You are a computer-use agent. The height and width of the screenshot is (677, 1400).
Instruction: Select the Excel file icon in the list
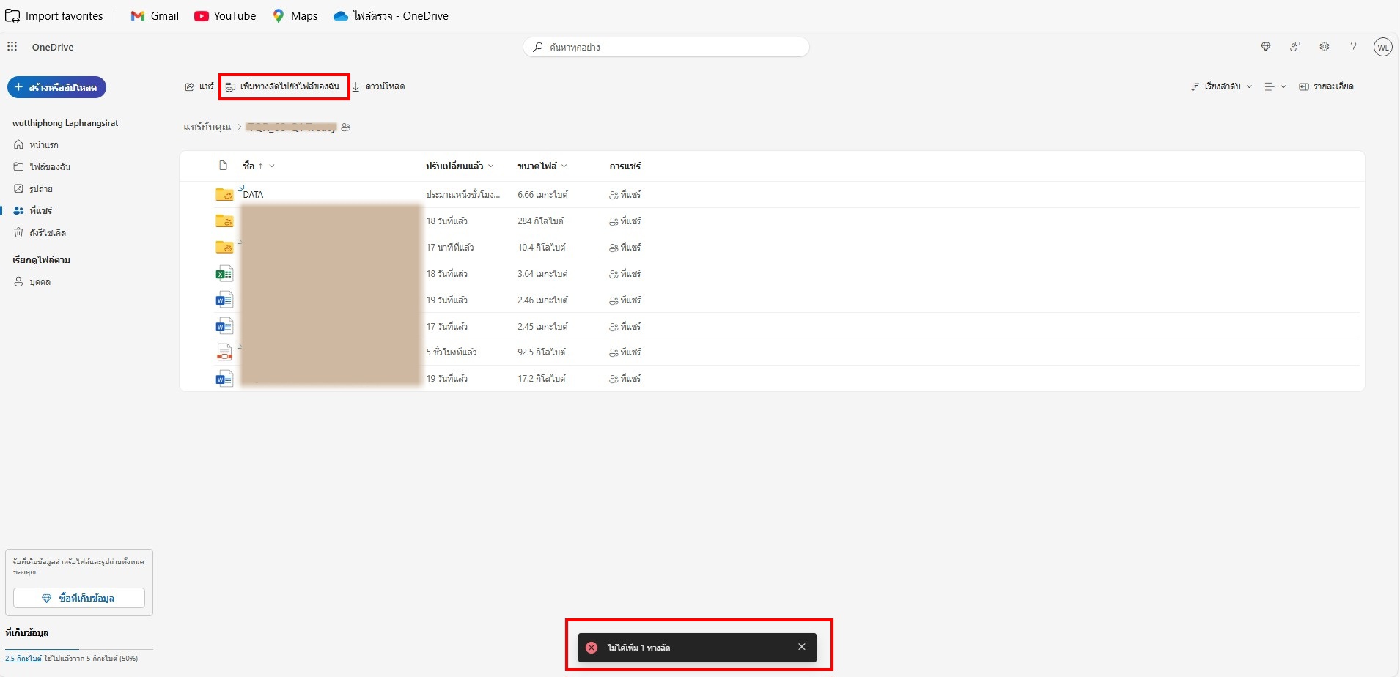224,273
